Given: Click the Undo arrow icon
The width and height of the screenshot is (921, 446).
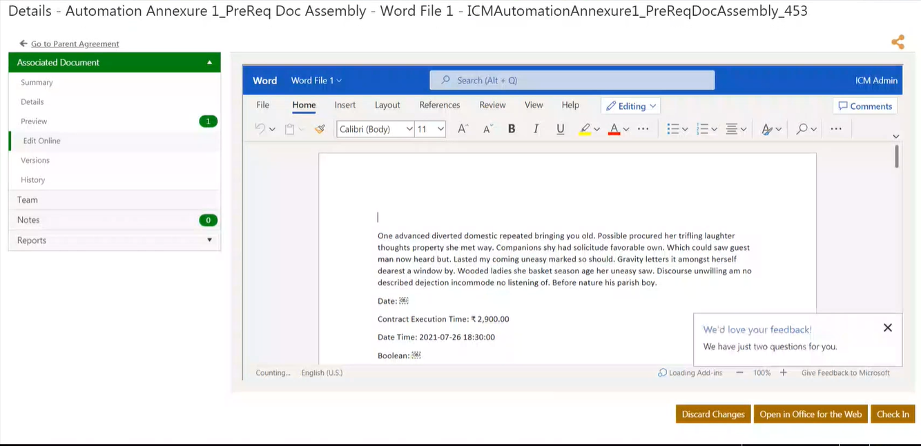Looking at the screenshot, I should coord(260,128).
